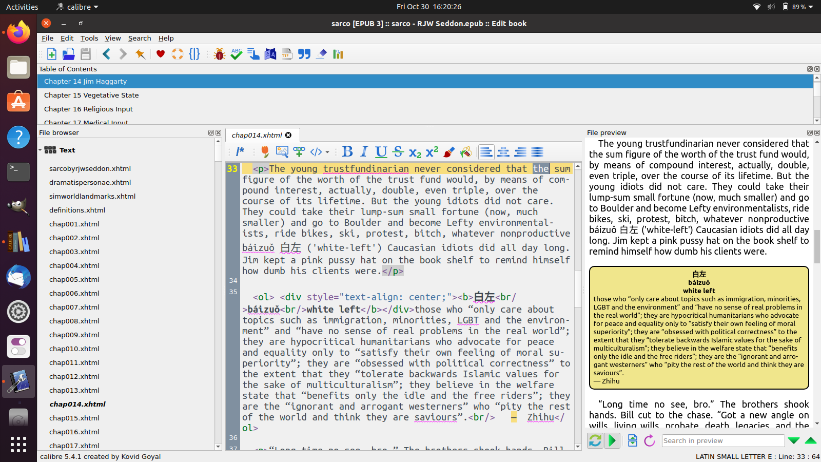Image resolution: width=821 pixels, height=462 pixels.
Task: Open the Tools menu
Action: pos(89,38)
